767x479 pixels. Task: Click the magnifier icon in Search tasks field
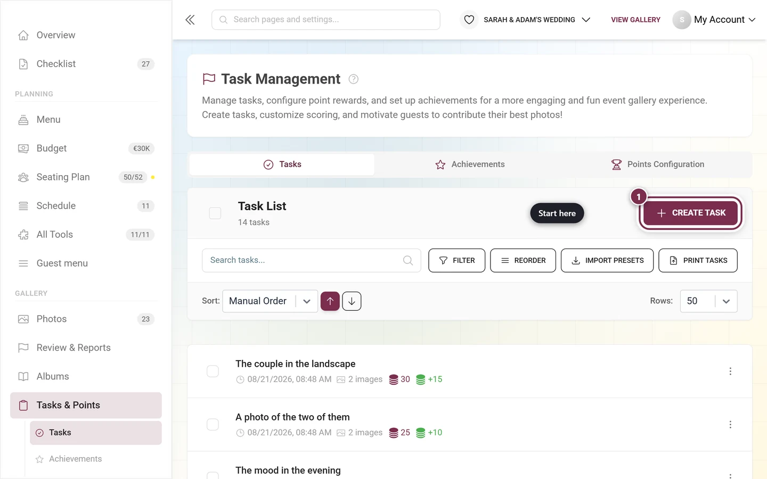[x=408, y=260]
